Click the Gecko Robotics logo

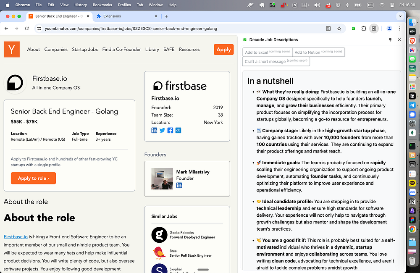[159, 235]
